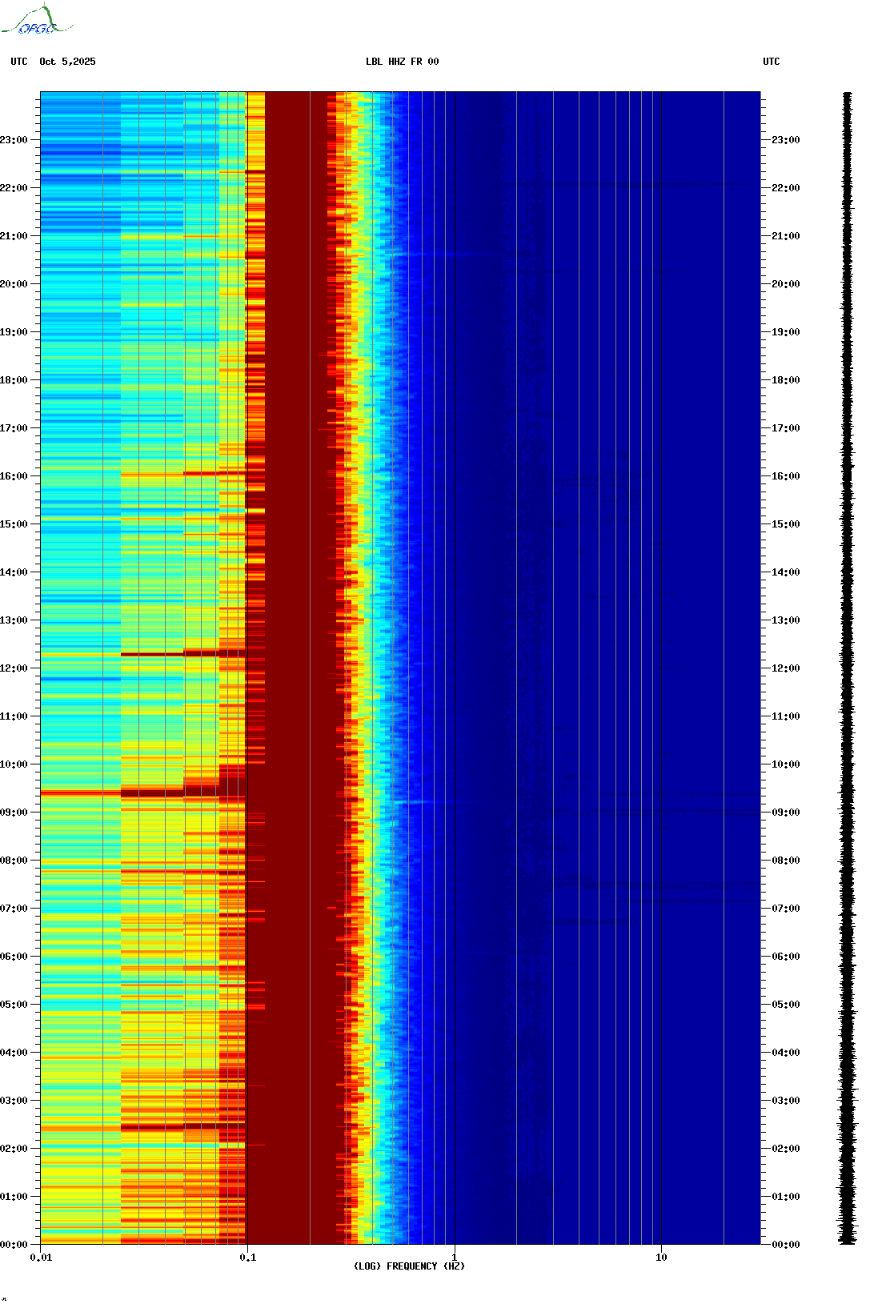Click the UTC label at top right
Screen dimensions: 882x1308
pyautogui.click(x=771, y=62)
